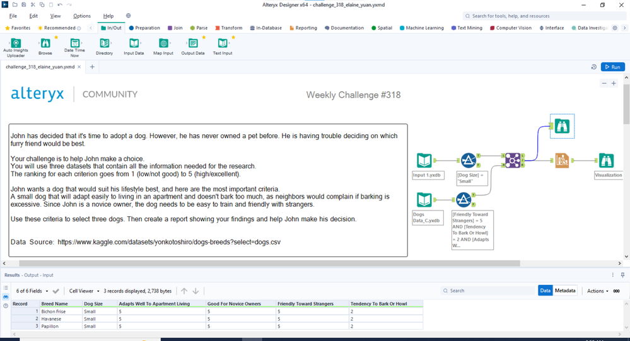Open the View menu

click(x=55, y=16)
